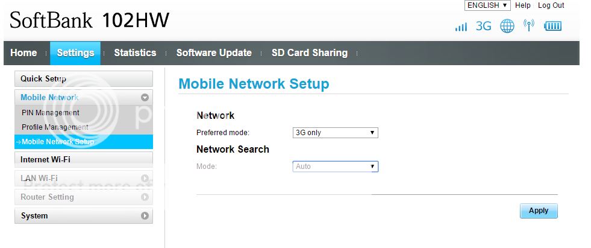The height and width of the screenshot is (248, 591).
Task: Click the System sidebar label
Action: 34,216
